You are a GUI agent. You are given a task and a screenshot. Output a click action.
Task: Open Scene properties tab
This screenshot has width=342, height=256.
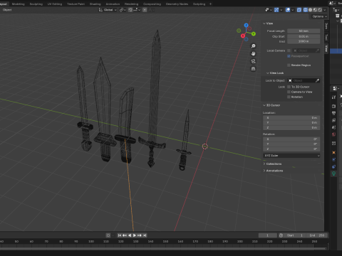point(333,127)
